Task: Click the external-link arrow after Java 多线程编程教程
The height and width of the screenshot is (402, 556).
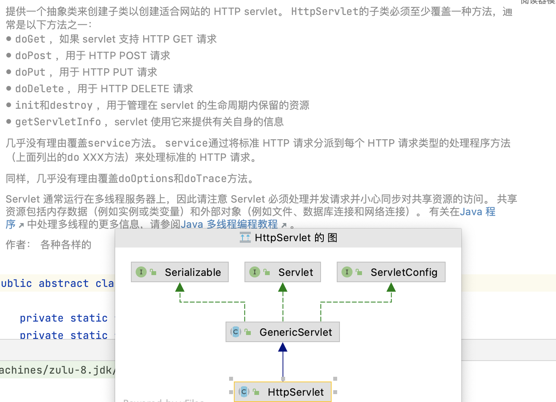Action: [284, 225]
